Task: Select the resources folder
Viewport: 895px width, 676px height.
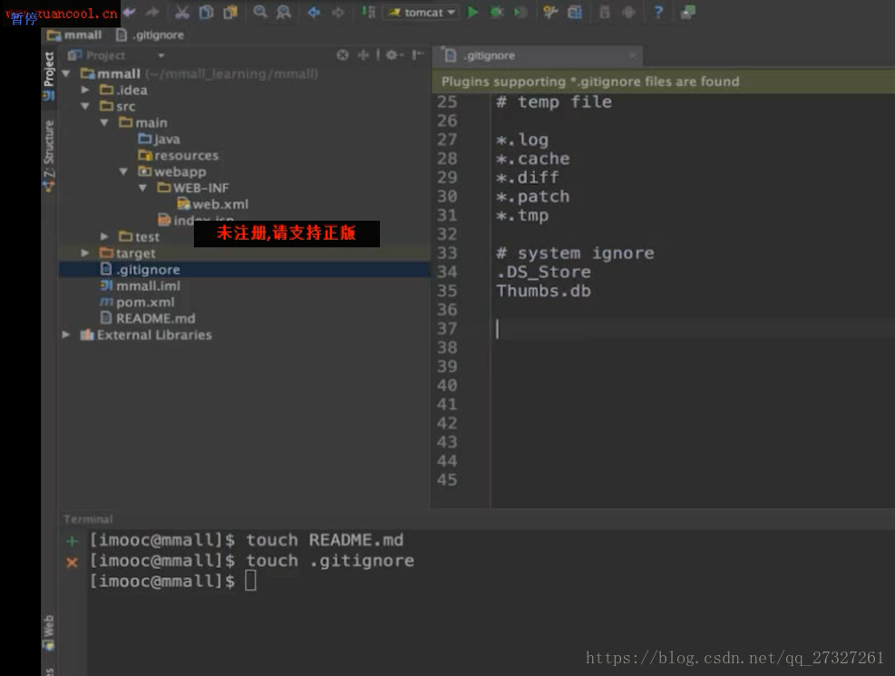Action: pos(179,155)
